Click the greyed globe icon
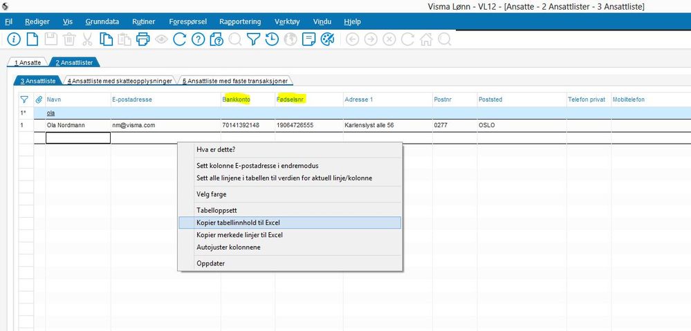 (x=291, y=39)
